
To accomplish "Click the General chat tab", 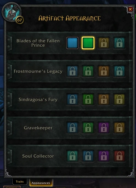I will click(x=12, y=187).
